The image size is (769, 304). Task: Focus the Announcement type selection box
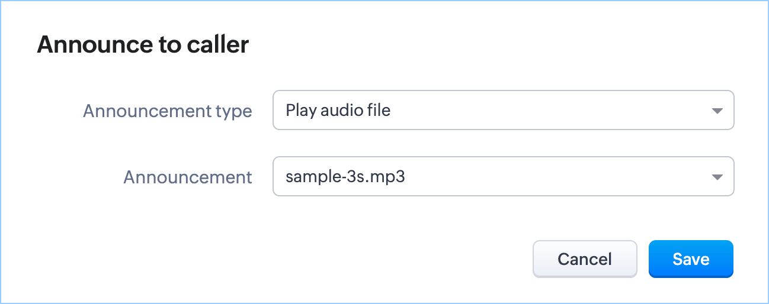[x=503, y=110]
